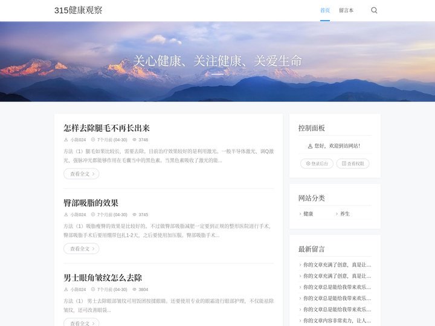Open second 你的文章总是能给我带来欢乐 comment
The width and height of the screenshot is (435, 326).
pos(337,298)
